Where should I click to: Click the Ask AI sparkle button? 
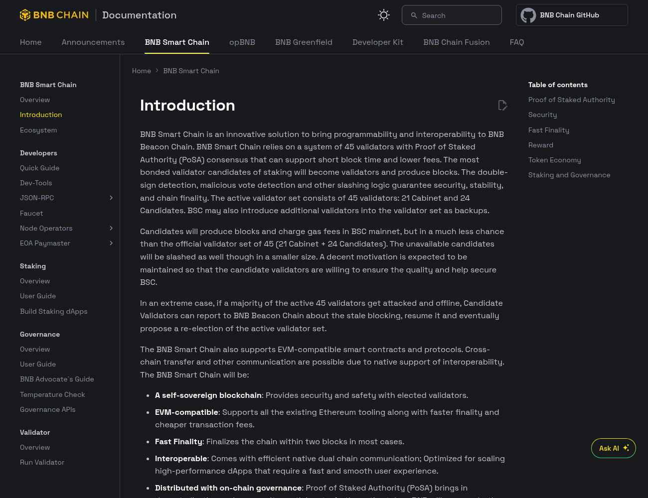coord(614,448)
